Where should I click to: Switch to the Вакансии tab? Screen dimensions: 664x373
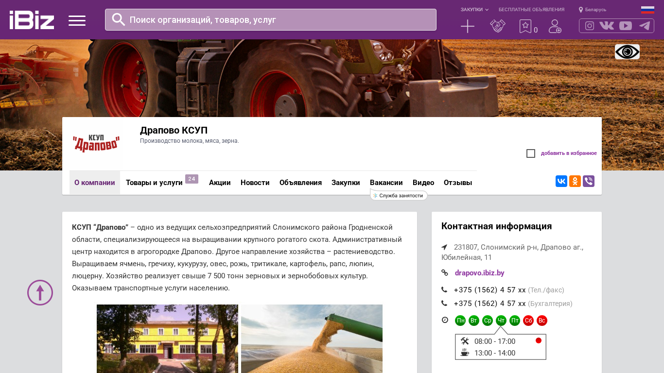tap(386, 183)
